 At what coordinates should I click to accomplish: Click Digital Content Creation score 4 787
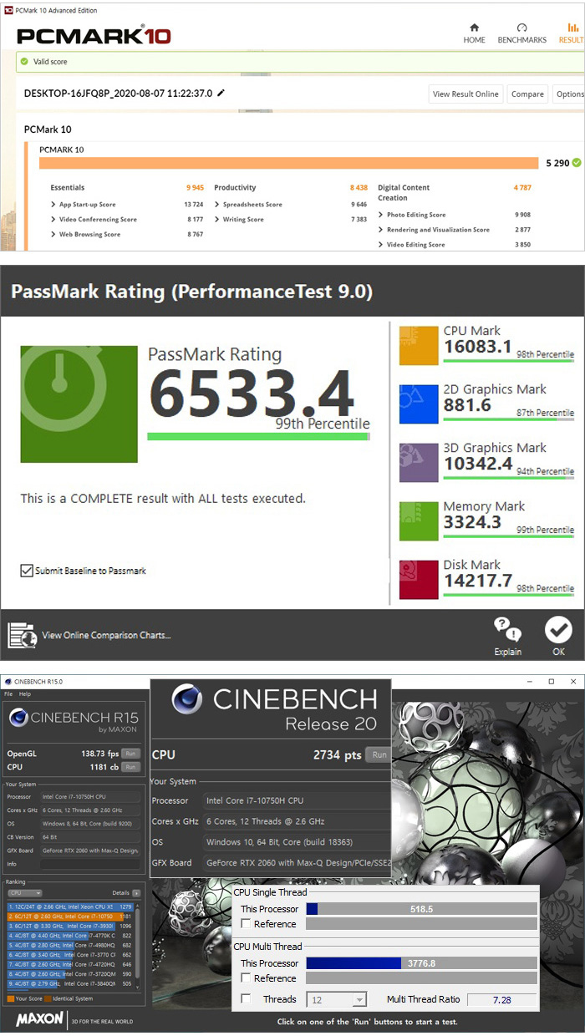tap(522, 188)
